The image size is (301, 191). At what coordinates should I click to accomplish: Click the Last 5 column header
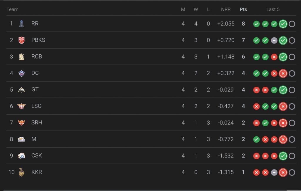pos(273,9)
